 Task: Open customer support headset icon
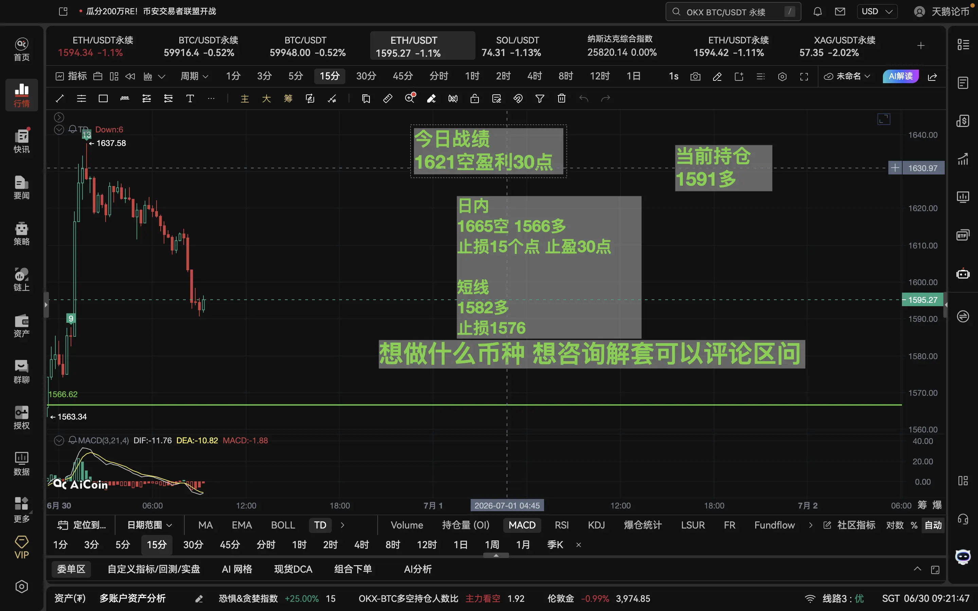click(x=963, y=519)
